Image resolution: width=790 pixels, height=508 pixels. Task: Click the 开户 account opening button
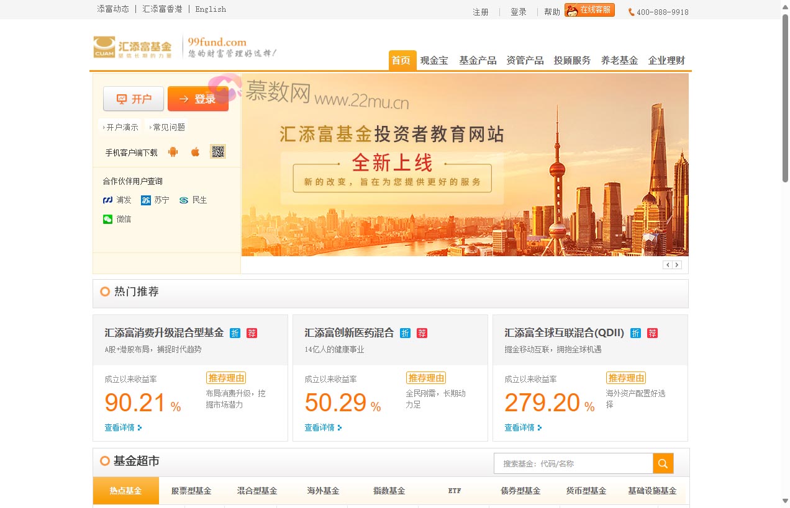(x=133, y=98)
